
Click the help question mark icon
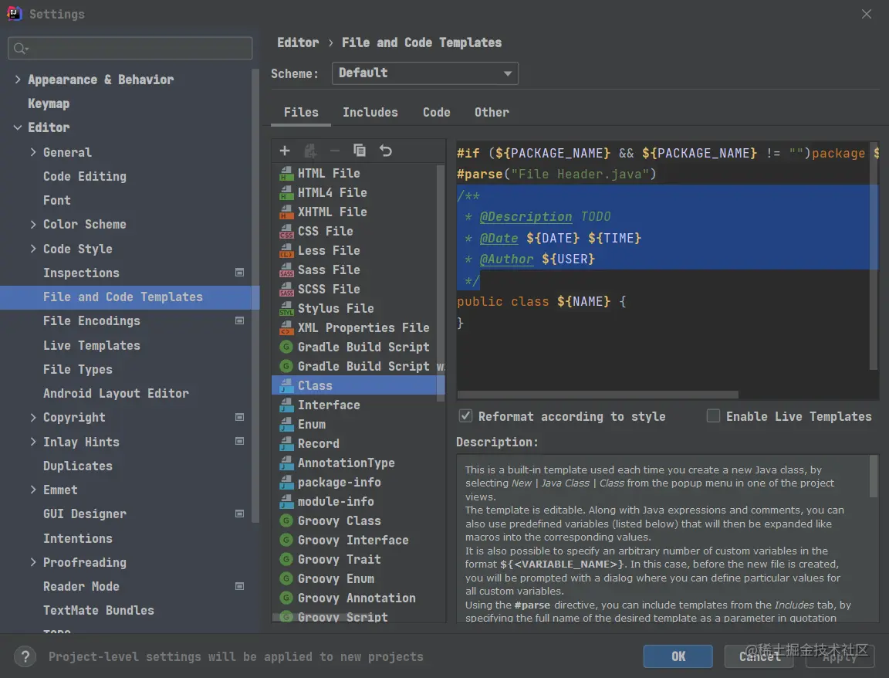[x=25, y=657]
